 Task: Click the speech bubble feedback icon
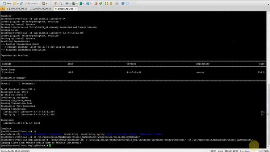(x=127, y=3)
